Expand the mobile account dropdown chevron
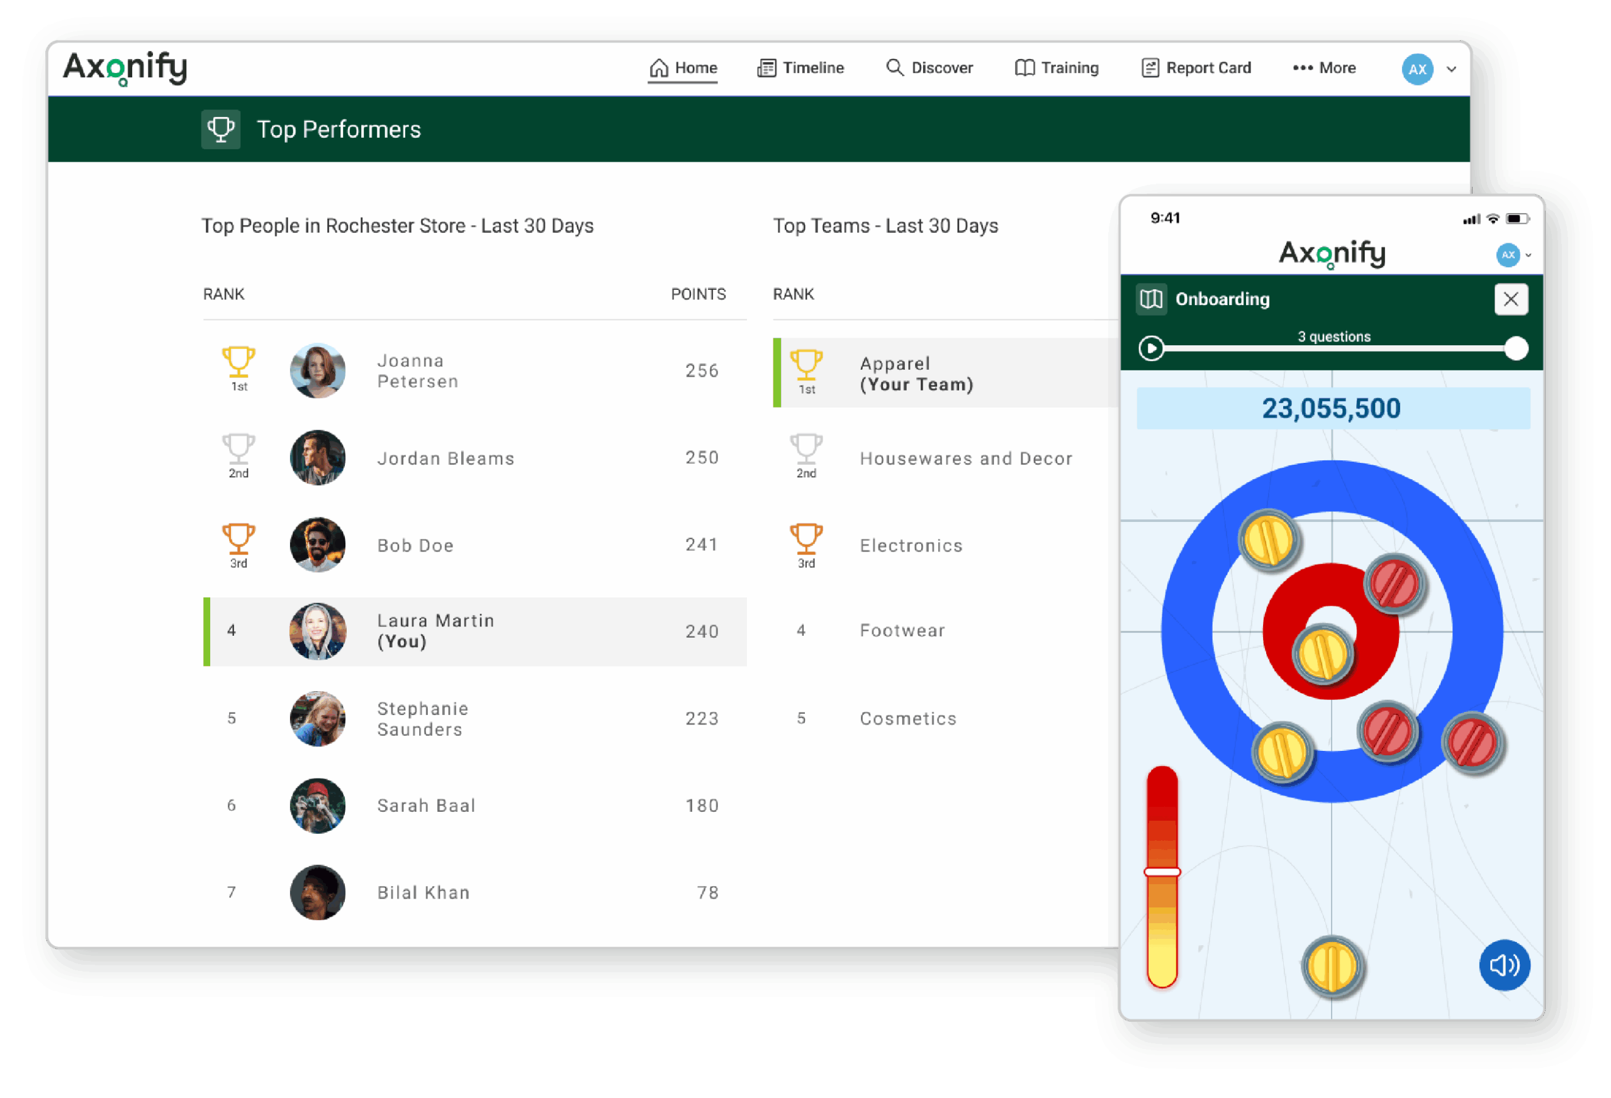This screenshot has width=1611, height=1098. tap(1529, 255)
